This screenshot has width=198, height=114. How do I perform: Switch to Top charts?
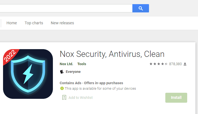(34, 23)
